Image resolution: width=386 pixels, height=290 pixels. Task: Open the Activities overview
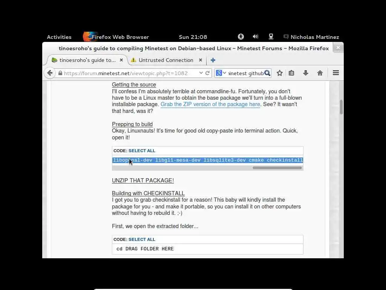click(x=59, y=37)
